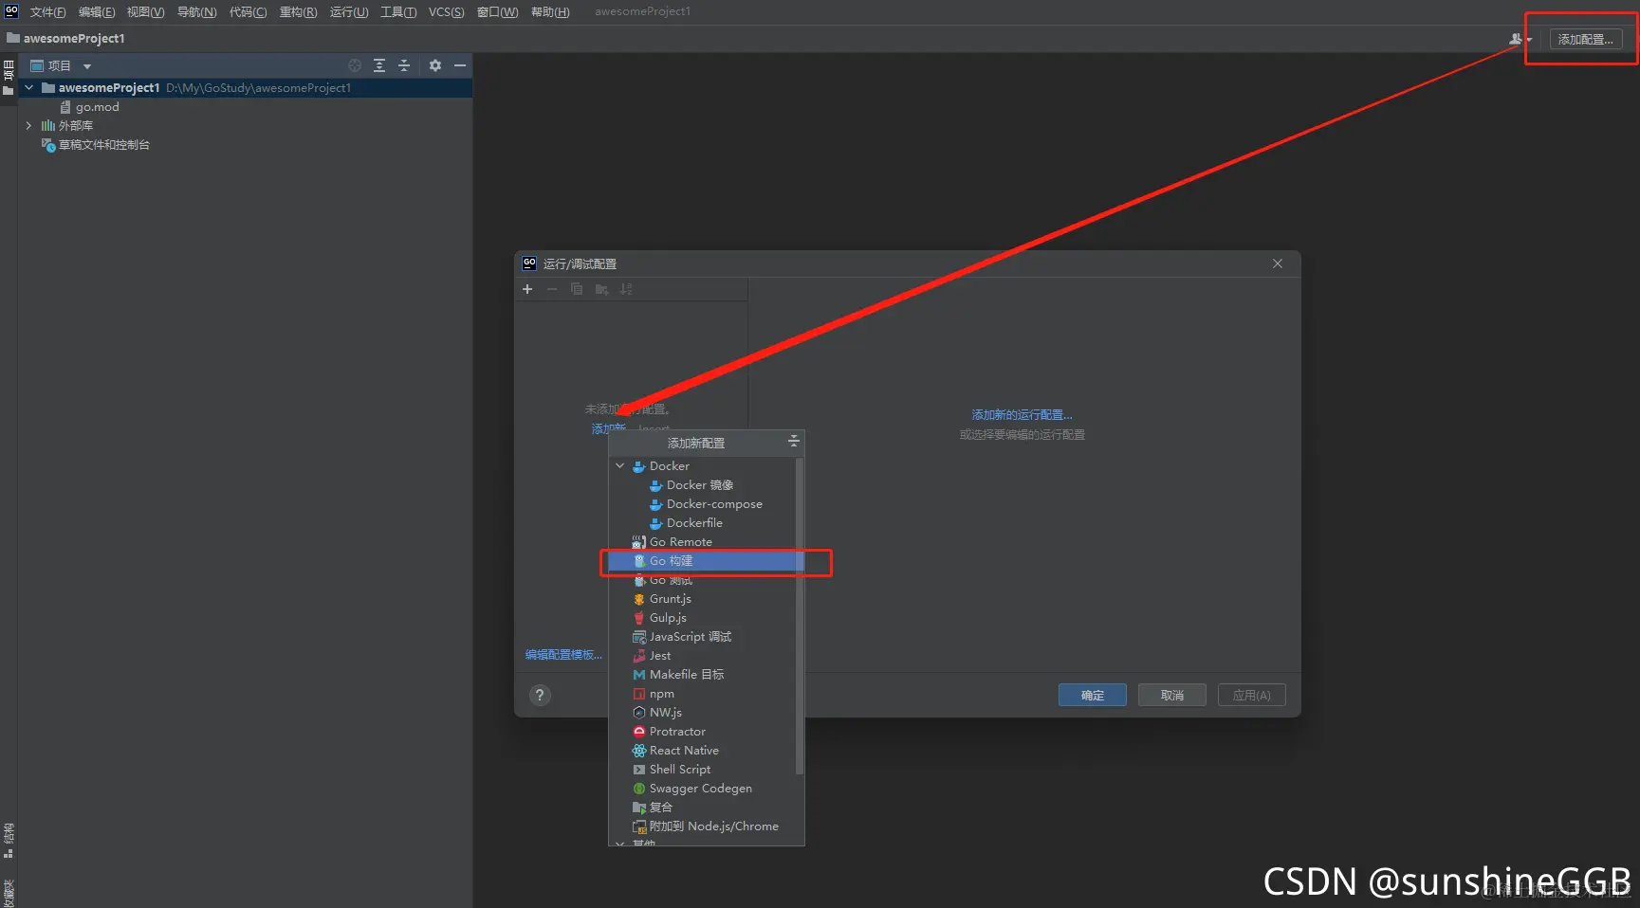Click the save to folder icon
1640x908 pixels.
coord(601,289)
